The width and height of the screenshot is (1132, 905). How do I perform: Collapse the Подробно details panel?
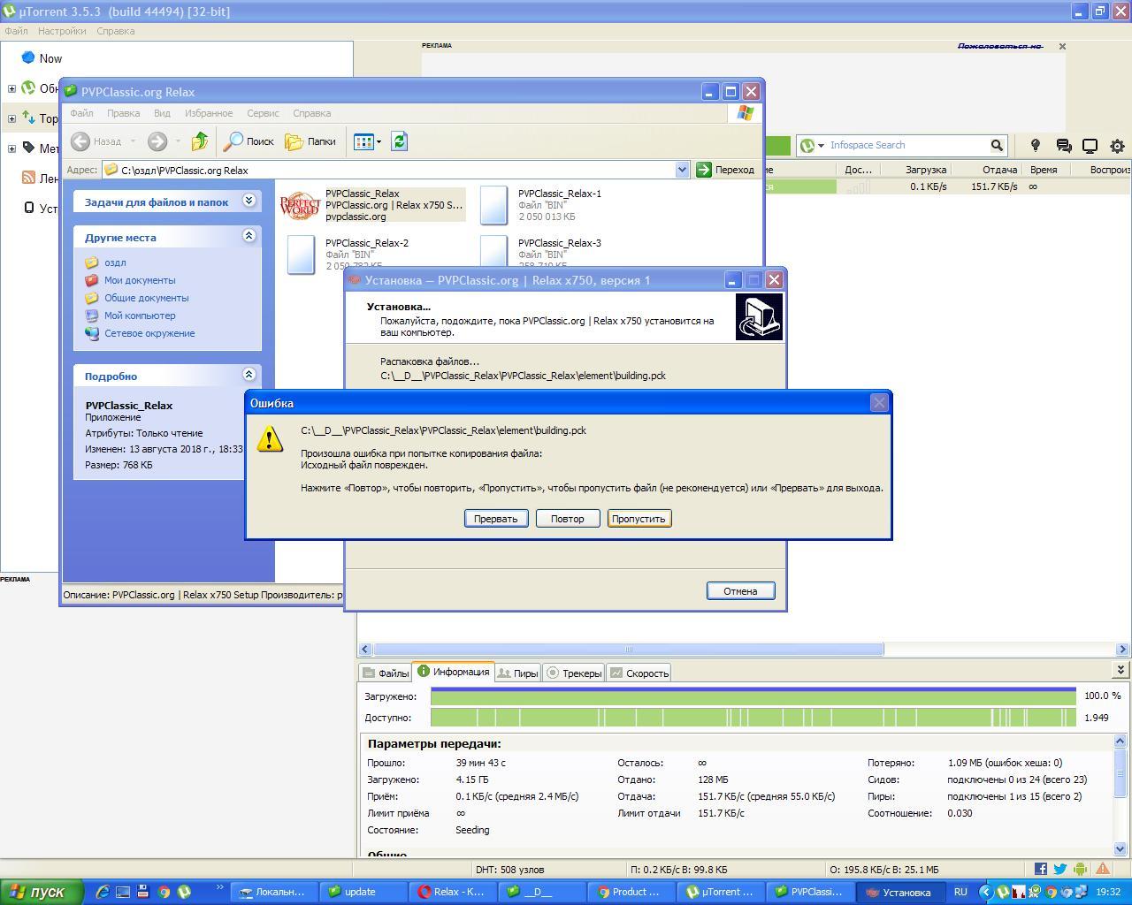(x=249, y=375)
